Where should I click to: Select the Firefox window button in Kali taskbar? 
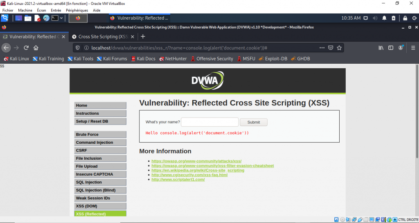(x=139, y=18)
